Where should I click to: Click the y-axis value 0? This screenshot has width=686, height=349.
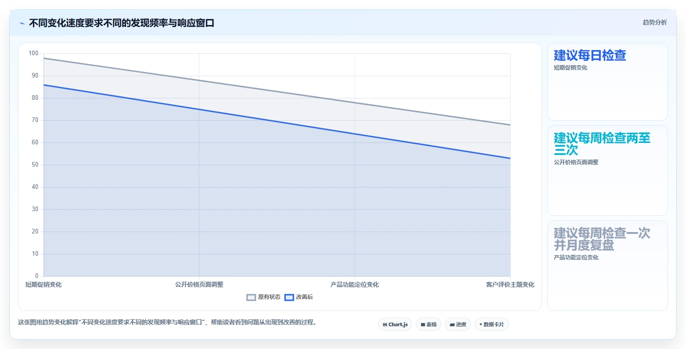(x=37, y=276)
